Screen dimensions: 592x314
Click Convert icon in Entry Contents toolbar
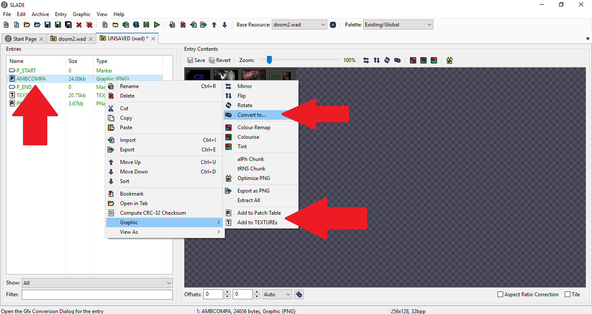coord(397,60)
